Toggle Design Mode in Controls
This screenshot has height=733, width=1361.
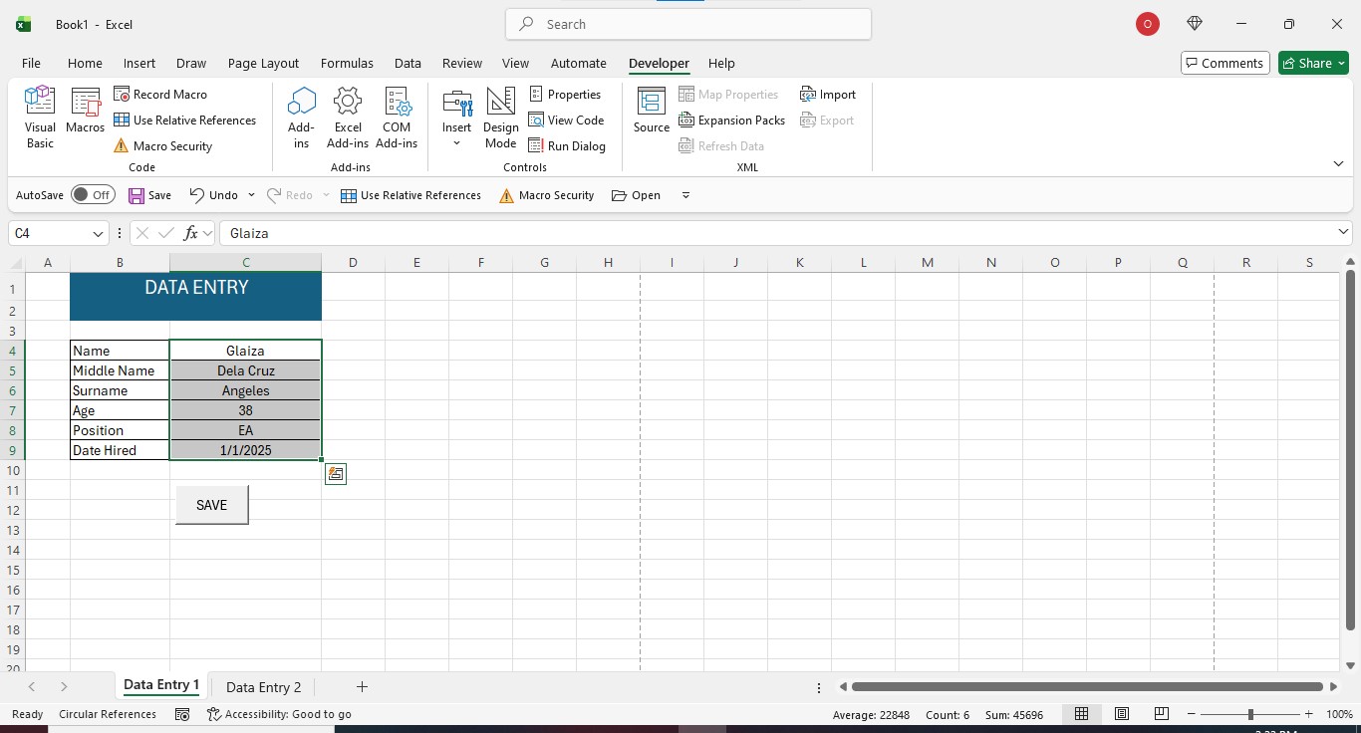tap(500, 118)
